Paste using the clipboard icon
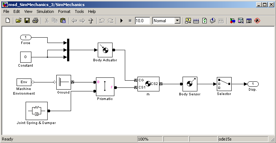This screenshot has height=143, width=276. 63,21
